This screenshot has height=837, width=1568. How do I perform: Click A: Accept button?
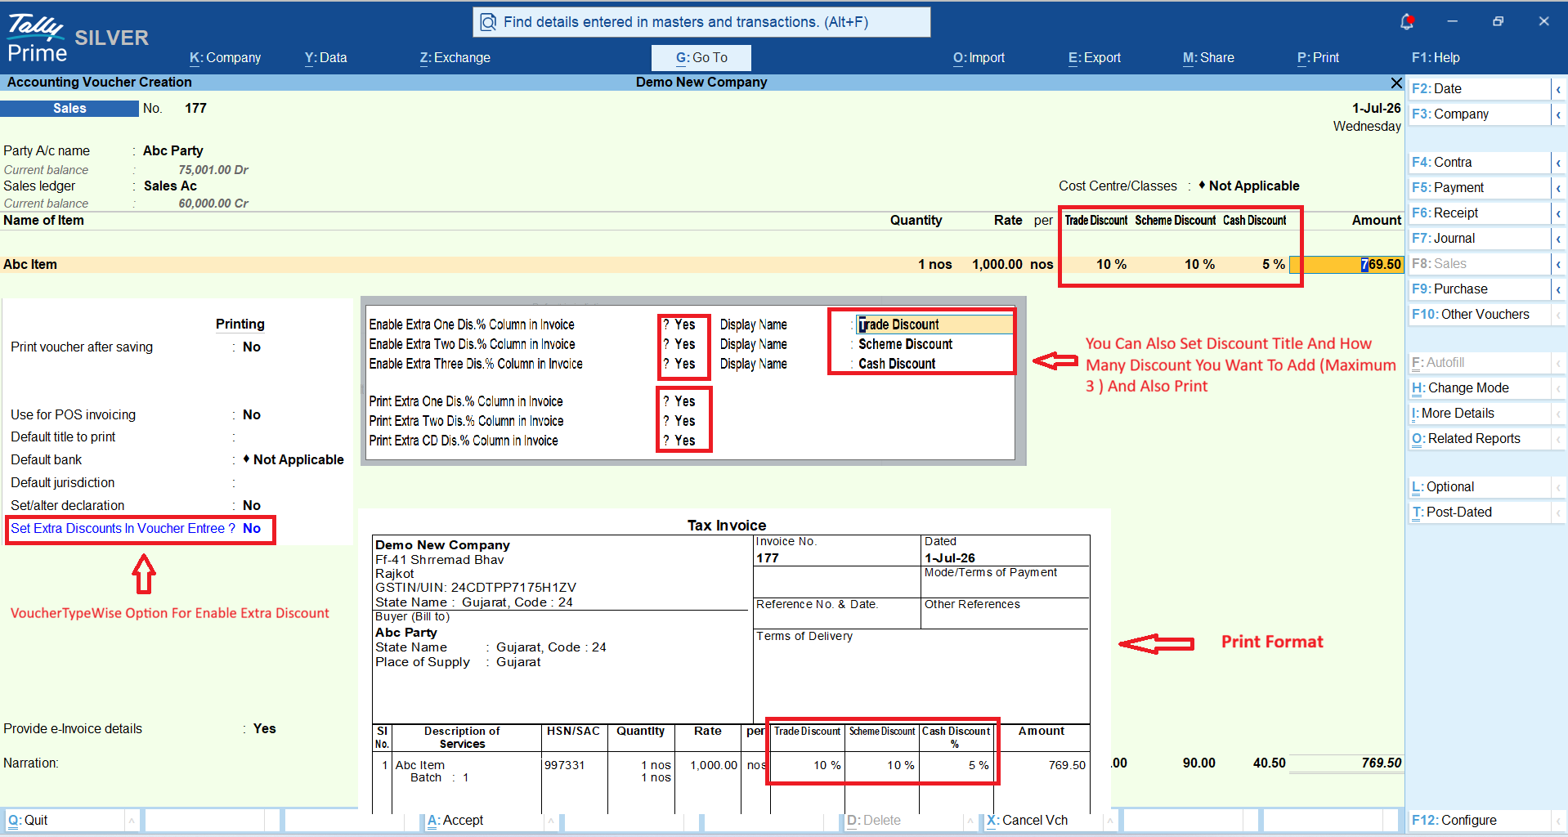click(x=482, y=820)
